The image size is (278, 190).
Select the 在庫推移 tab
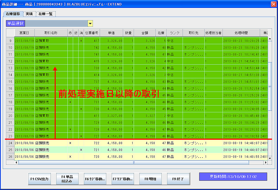(13, 14)
